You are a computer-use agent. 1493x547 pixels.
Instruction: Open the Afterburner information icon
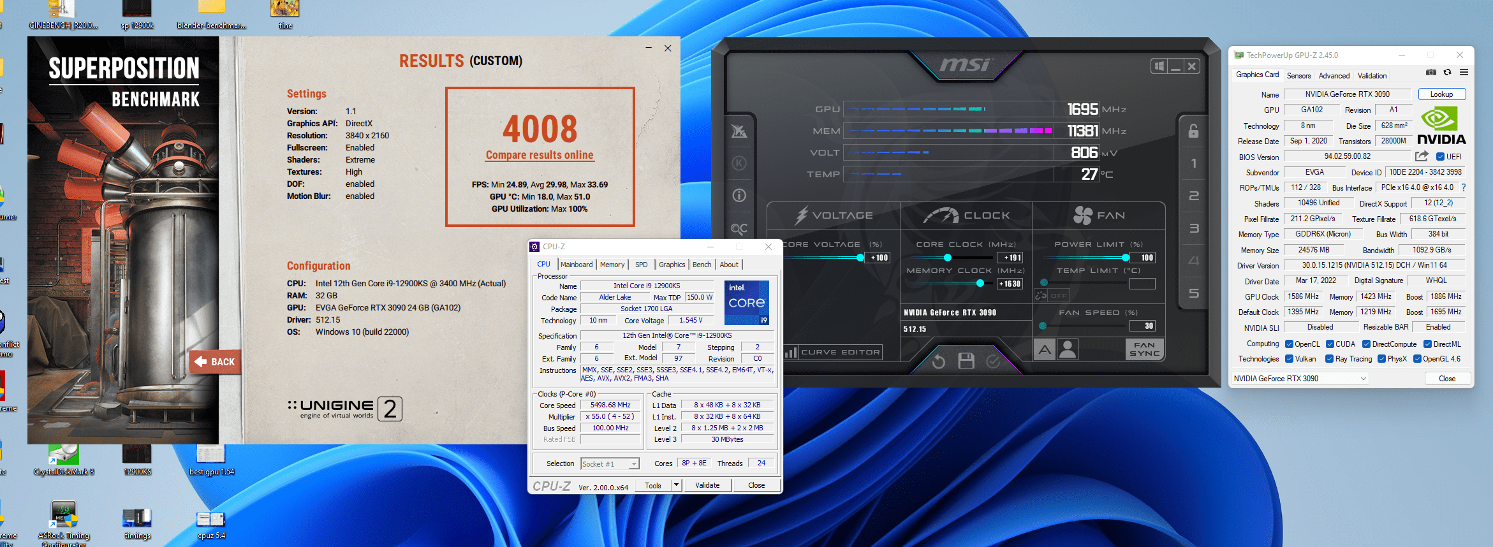point(739,196)
